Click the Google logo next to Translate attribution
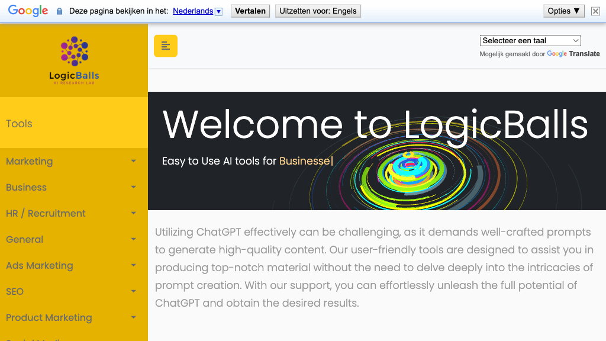Viewport: 606px width, 341px height. (557, 54)
